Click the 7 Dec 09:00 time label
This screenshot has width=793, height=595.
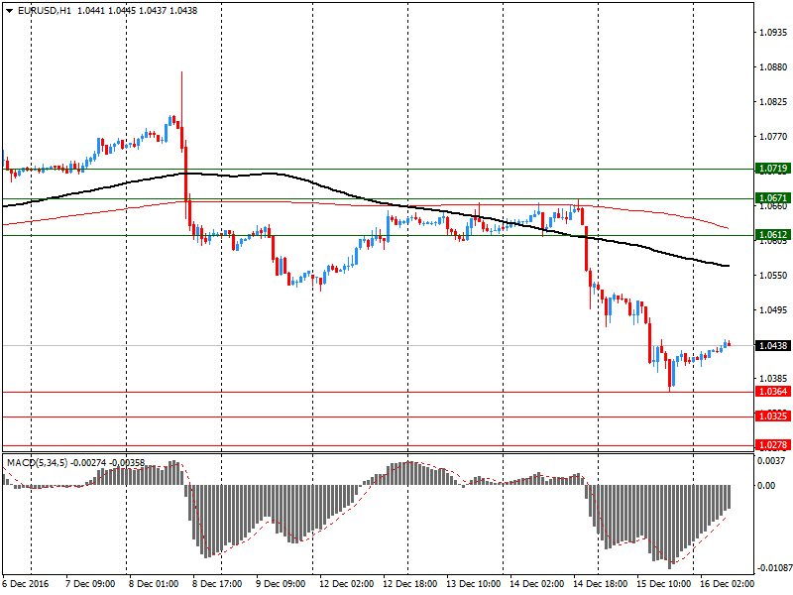pyautogui.click(x=91, y=584)
